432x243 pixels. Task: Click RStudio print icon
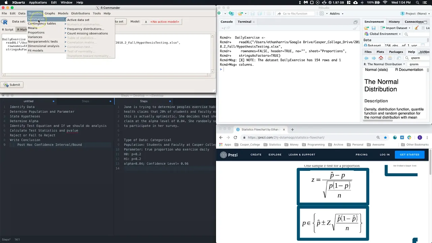(269, 13)
